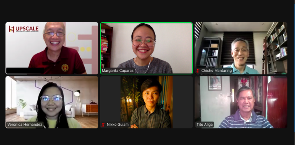Viewport: 295px width, 145px height.
Task: Click the muted microphone icon beside Nikko Guiam
Action: (103, 125)
